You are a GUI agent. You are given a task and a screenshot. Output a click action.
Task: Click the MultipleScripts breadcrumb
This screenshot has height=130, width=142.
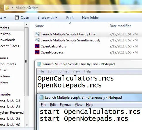[x=27, y=8]
